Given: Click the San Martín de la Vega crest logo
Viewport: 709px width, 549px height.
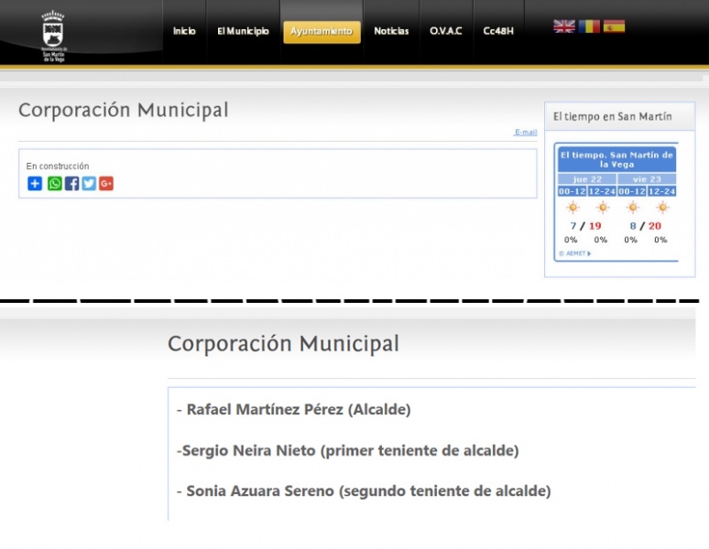Looking at the screenshot, I should tap(53, 35).
